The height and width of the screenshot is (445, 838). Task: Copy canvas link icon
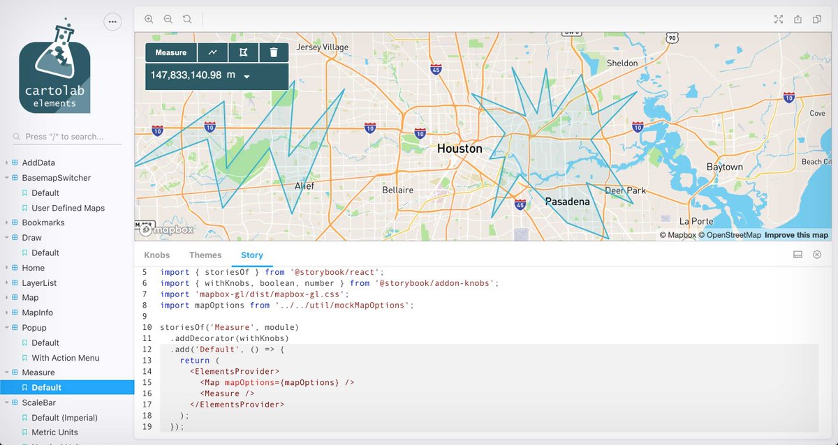click(x=816, y=20)
